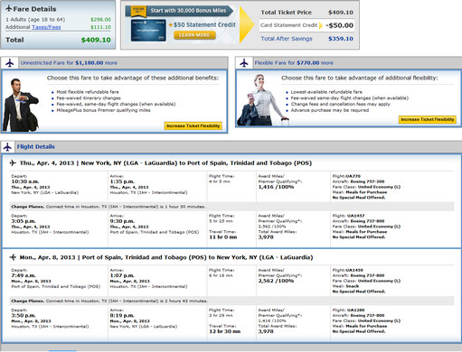Screen dimensions: 462x352
Task: Click the plane icon in Flexible Fare header
Action: [244, 63]
